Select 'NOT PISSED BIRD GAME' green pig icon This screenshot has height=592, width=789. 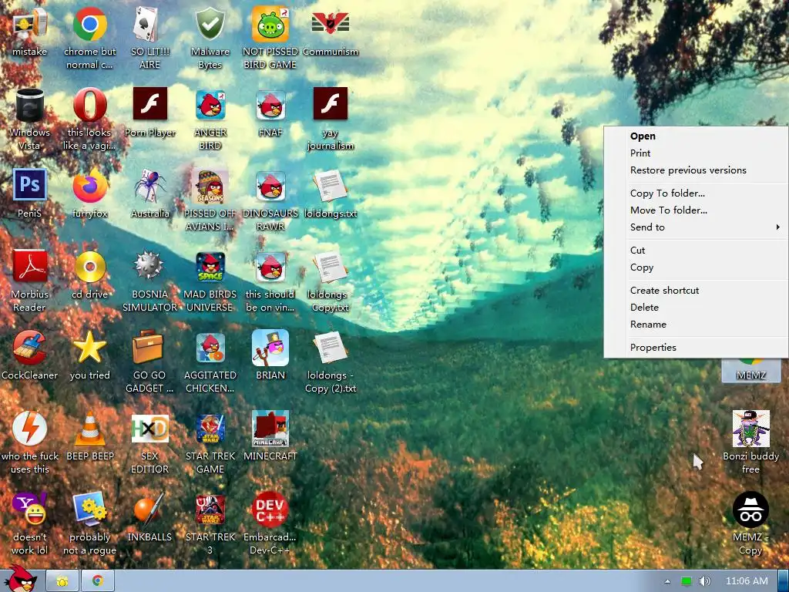270,38
